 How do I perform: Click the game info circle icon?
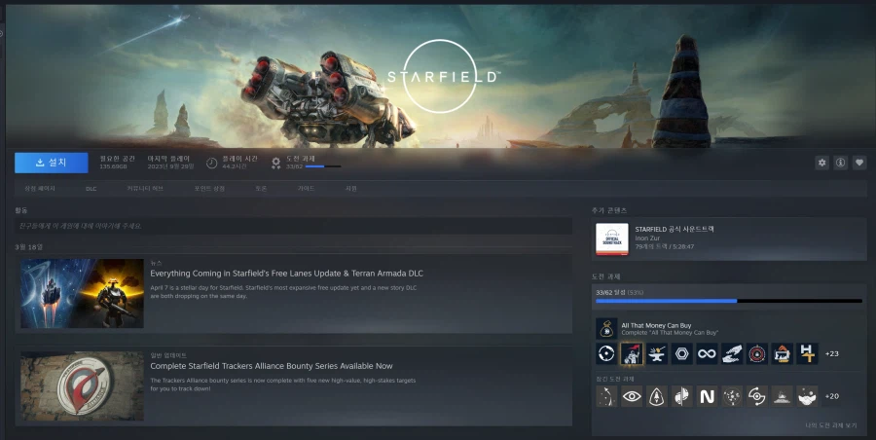pyautogui.click(x=840, y=163)
